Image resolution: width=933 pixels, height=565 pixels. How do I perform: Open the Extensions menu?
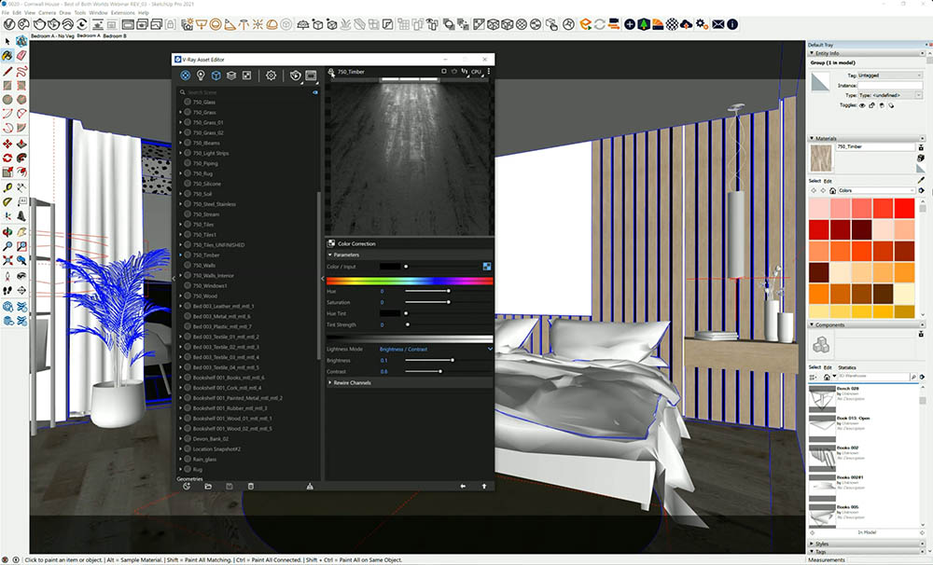point(90,13)
